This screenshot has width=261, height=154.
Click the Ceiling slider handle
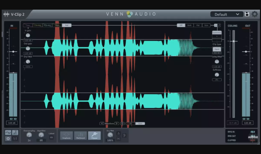pos(234,41)
